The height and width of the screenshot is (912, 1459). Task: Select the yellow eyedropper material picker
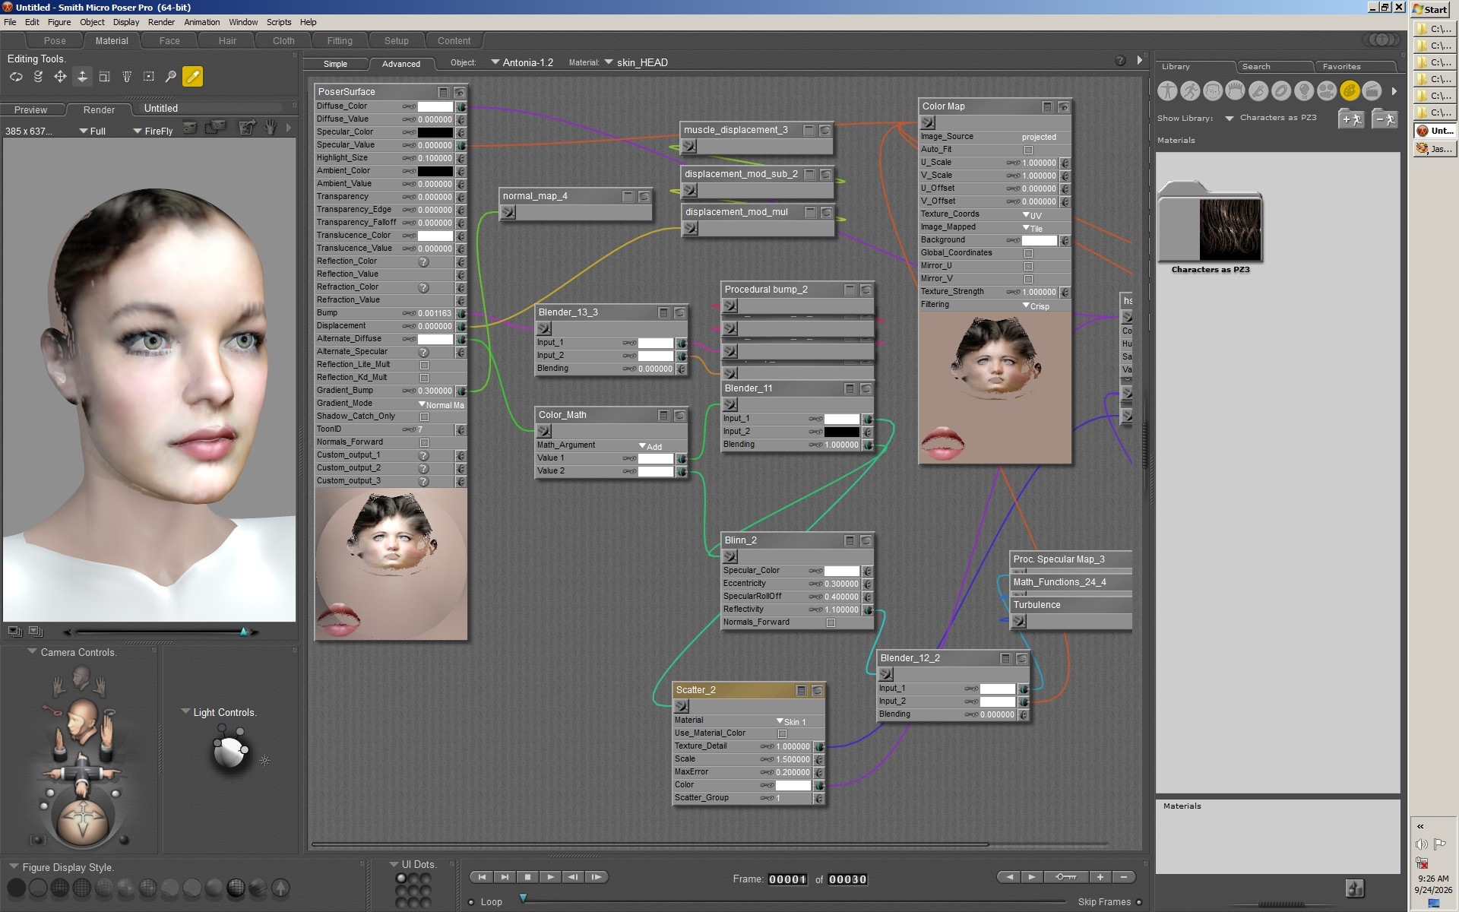click(x=193, y=77)
